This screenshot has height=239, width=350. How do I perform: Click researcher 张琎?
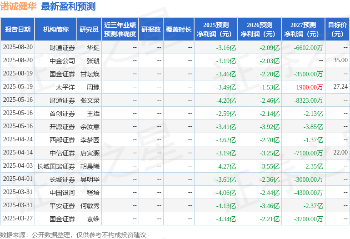tap(93, 61)
